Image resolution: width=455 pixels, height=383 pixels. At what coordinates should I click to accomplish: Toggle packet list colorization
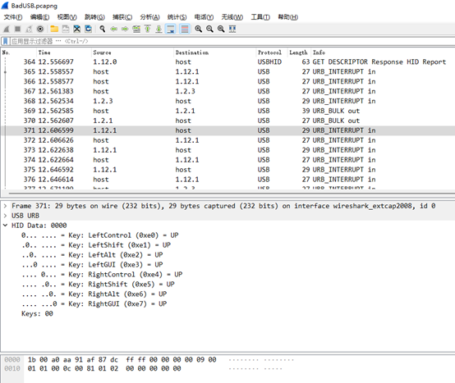[185, 29]
